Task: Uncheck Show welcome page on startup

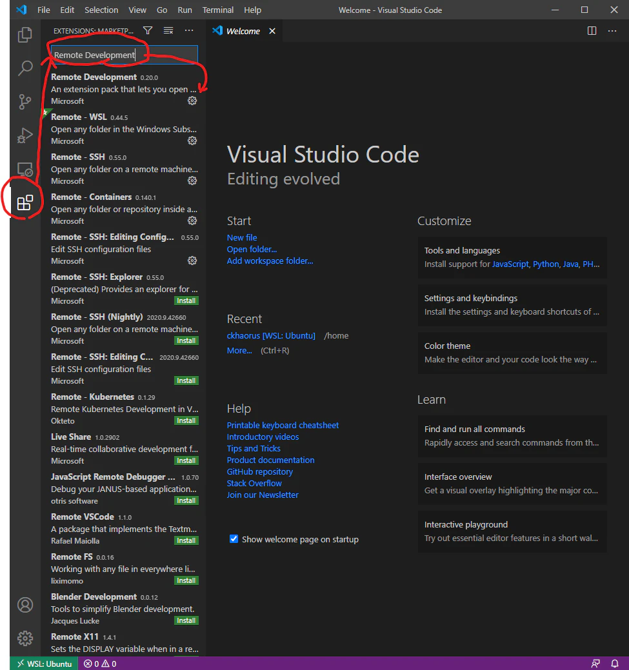Action: pyautogui.click(x=234, y=539)
